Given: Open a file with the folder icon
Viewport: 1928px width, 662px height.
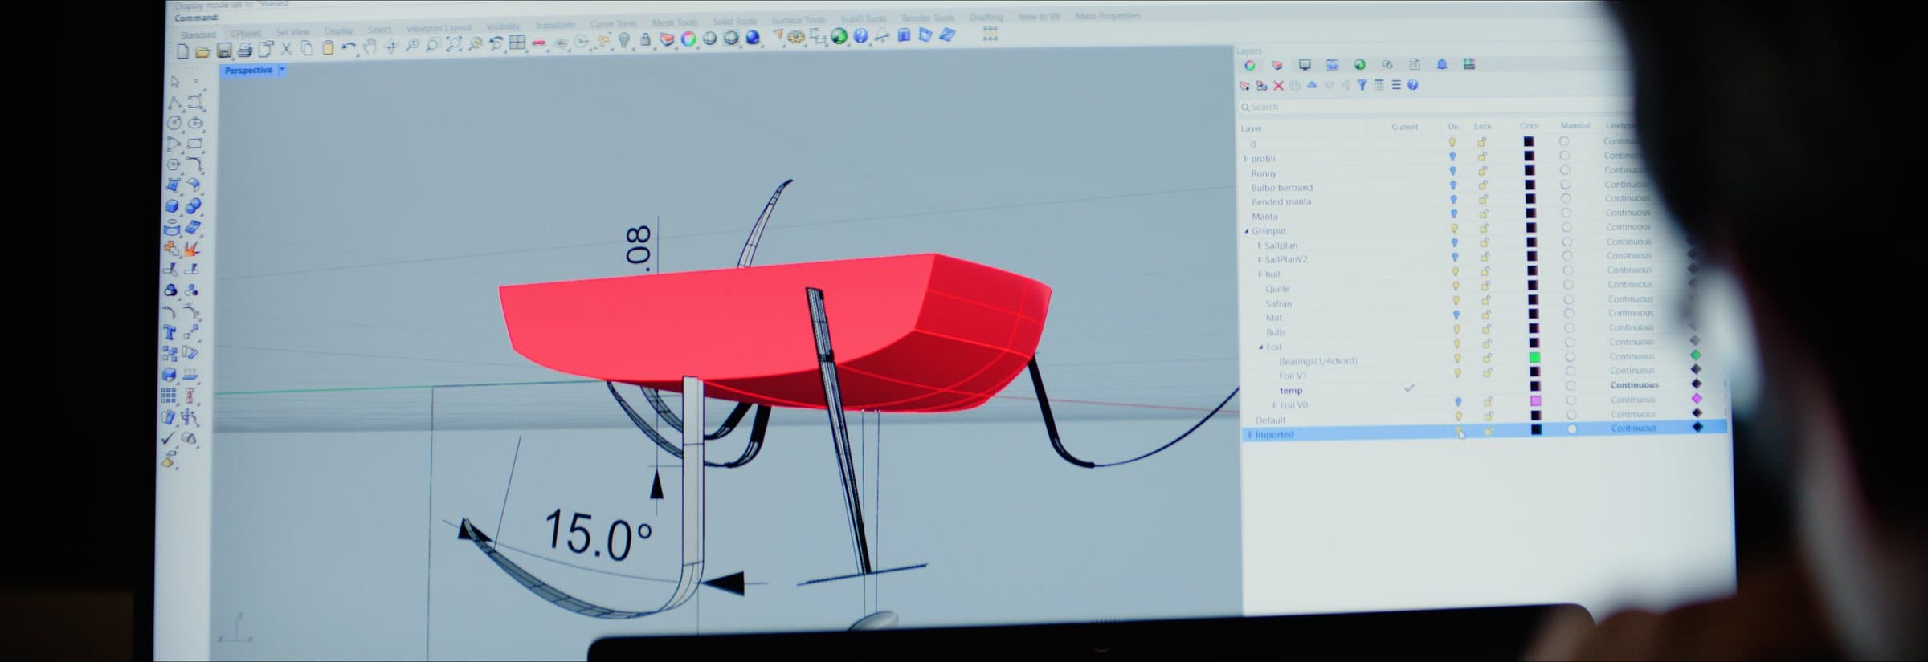Looking at the screenshot, I should (202, 51).
